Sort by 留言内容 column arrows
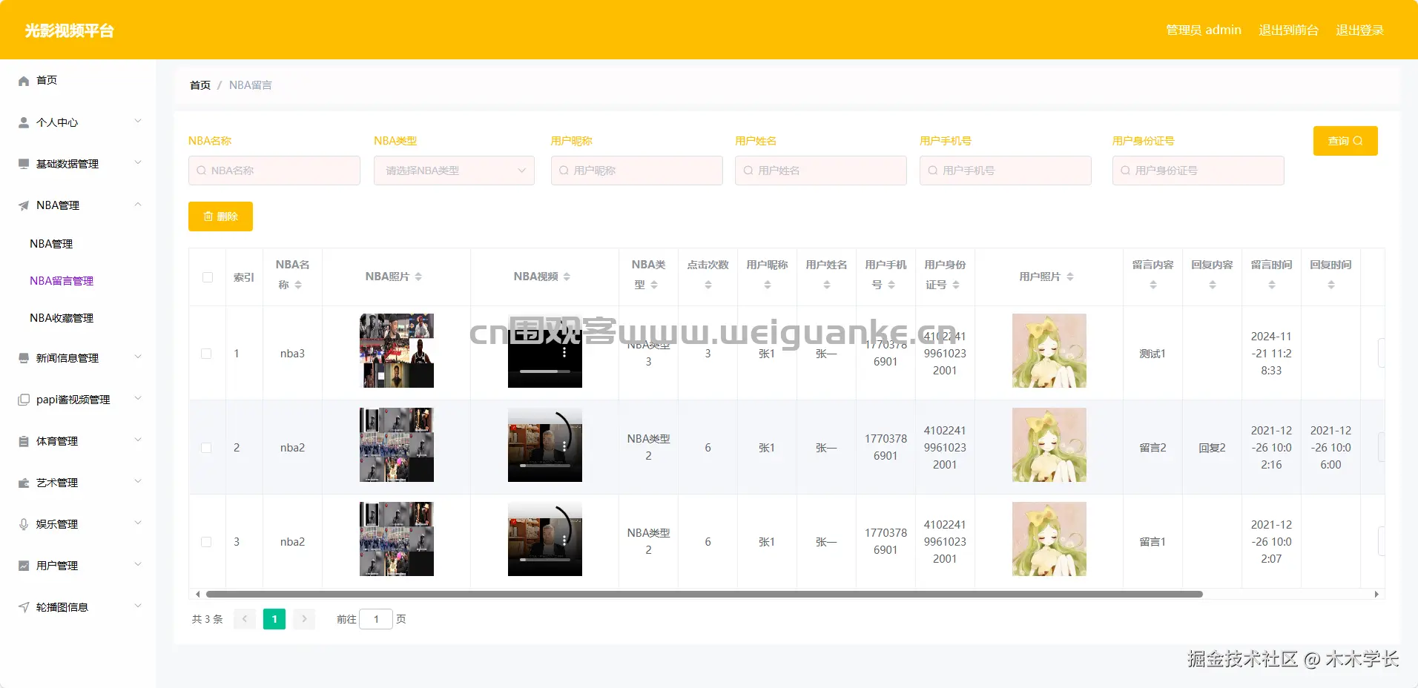The height and width of the screenshot is (688, 1418). pyautogui.click(x=1153, y=285)
